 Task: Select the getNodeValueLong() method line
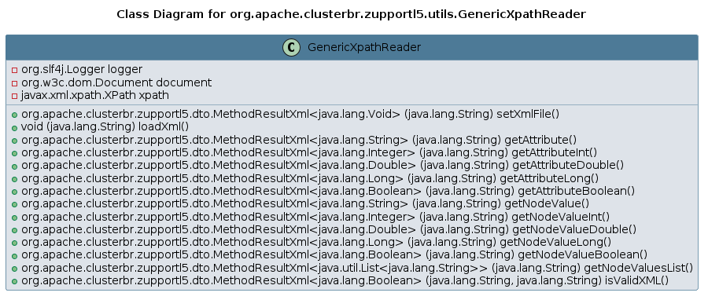316,243
